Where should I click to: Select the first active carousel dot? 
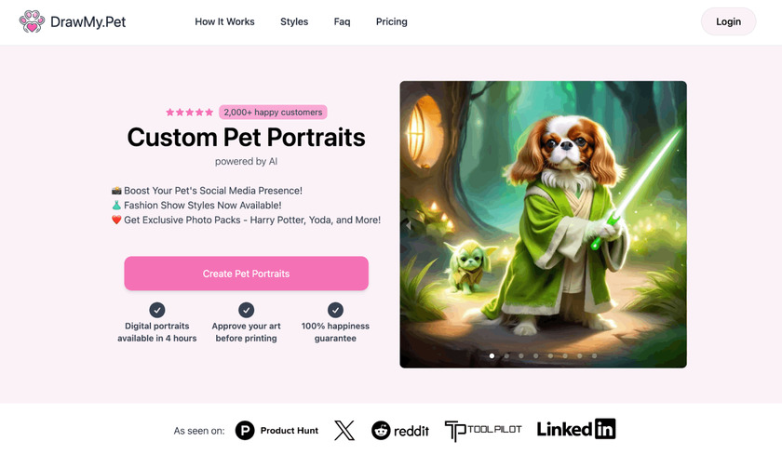[492, 355]
